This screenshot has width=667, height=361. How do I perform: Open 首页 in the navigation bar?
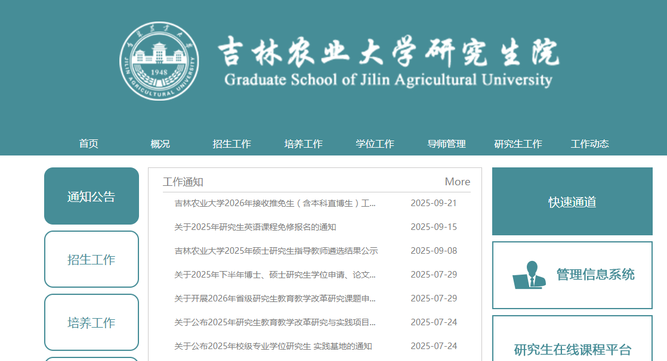88,144
